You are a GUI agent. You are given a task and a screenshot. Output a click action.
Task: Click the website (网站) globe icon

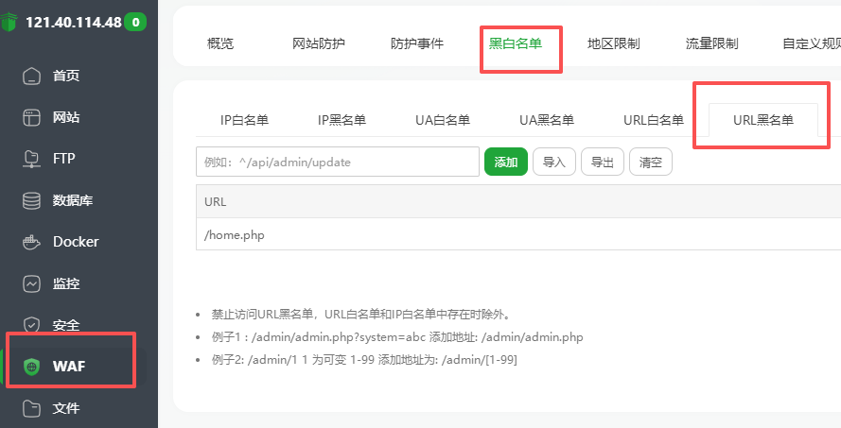click(33, 118)
